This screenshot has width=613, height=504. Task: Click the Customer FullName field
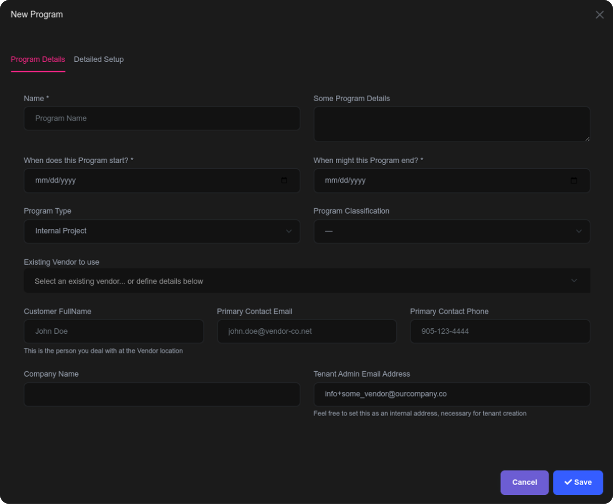pyautogui.click(x=114, y=331)
